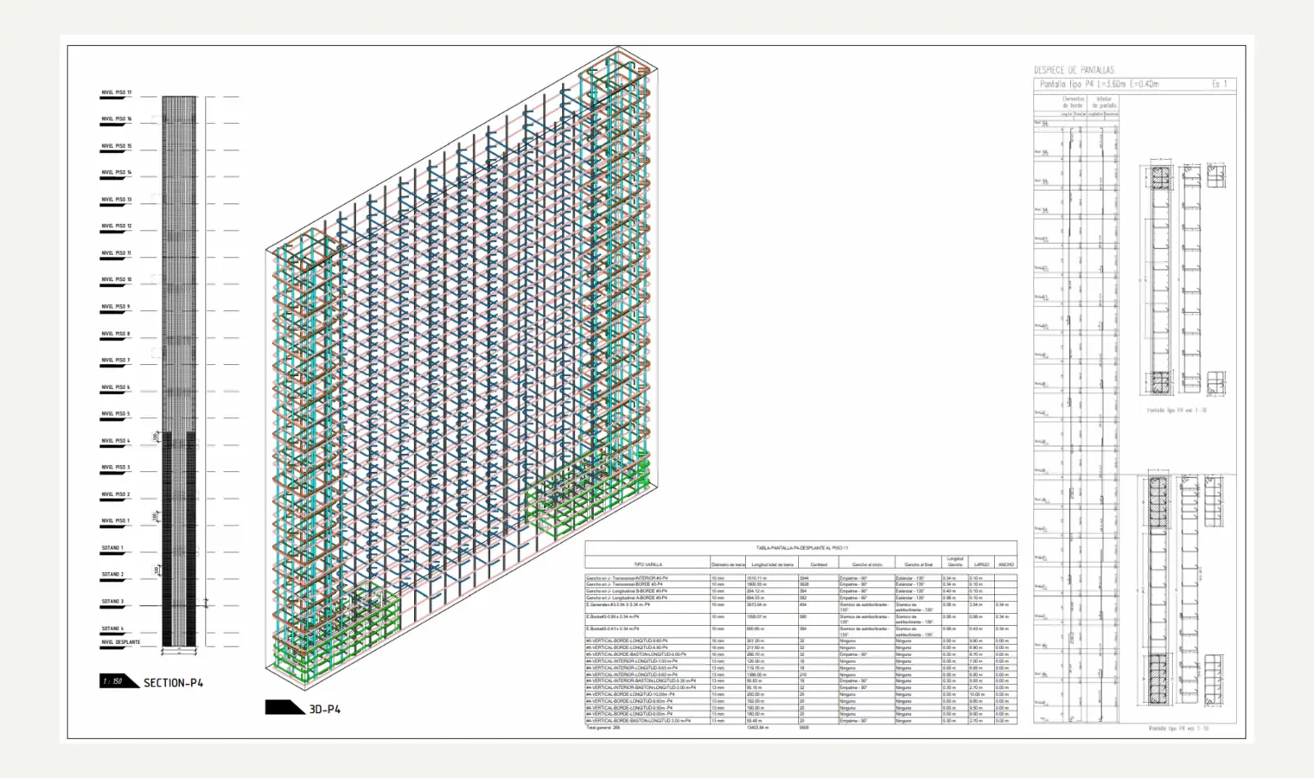The height and width of the screenshot is (778, 1314).
Task: Click the NIVEL PISO 1 level label
Action: click(116, 521)
